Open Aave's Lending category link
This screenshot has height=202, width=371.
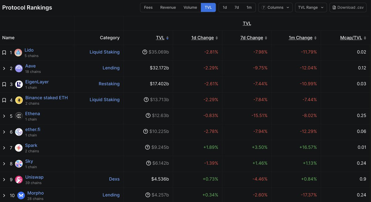[x=111, y=68]
